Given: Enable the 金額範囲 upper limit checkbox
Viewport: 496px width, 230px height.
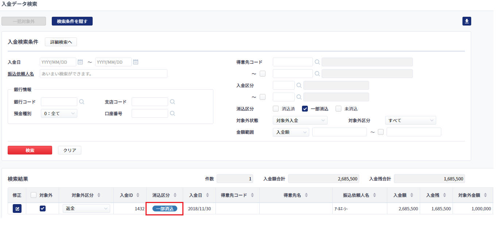Looking at the screenshot, I should (x=381, y=132).
